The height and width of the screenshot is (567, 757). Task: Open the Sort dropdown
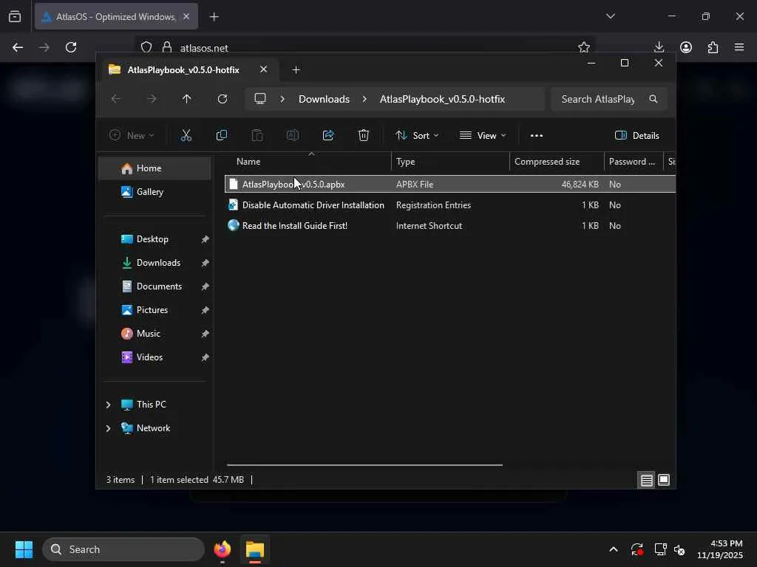[417, 136]
